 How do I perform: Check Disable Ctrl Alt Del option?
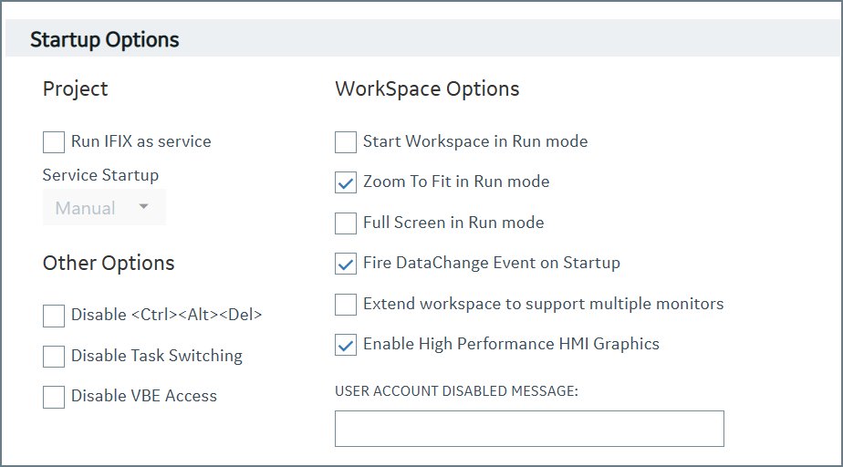tap(54, 316)
